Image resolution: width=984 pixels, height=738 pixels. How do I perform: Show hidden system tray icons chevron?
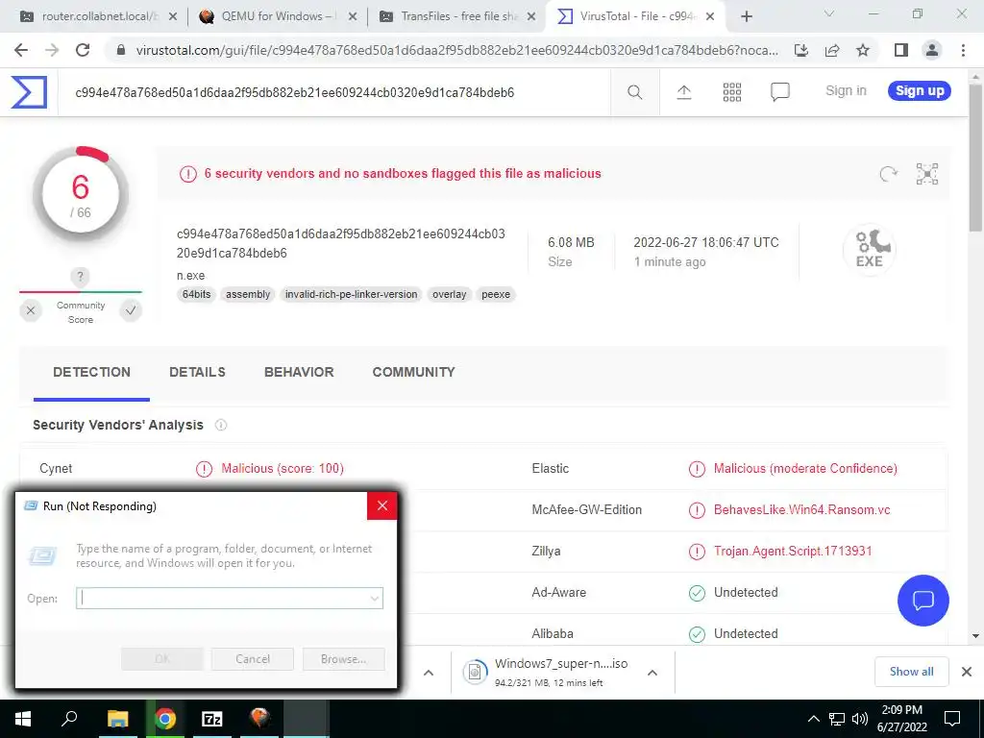tap(813, 719)
